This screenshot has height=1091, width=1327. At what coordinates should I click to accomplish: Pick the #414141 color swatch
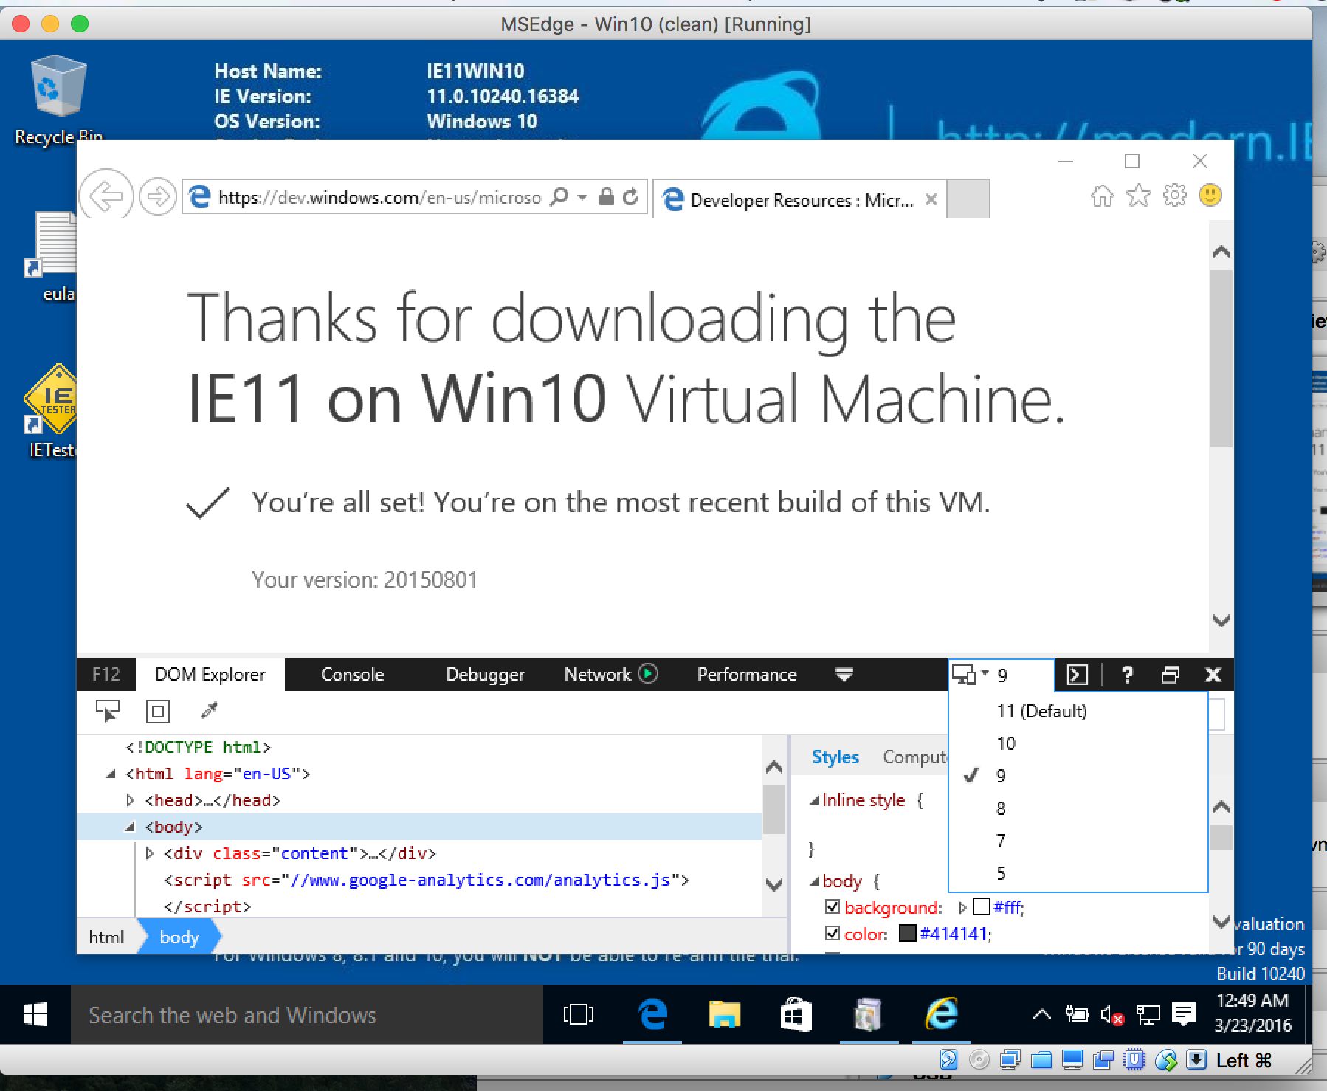[908, 933]
